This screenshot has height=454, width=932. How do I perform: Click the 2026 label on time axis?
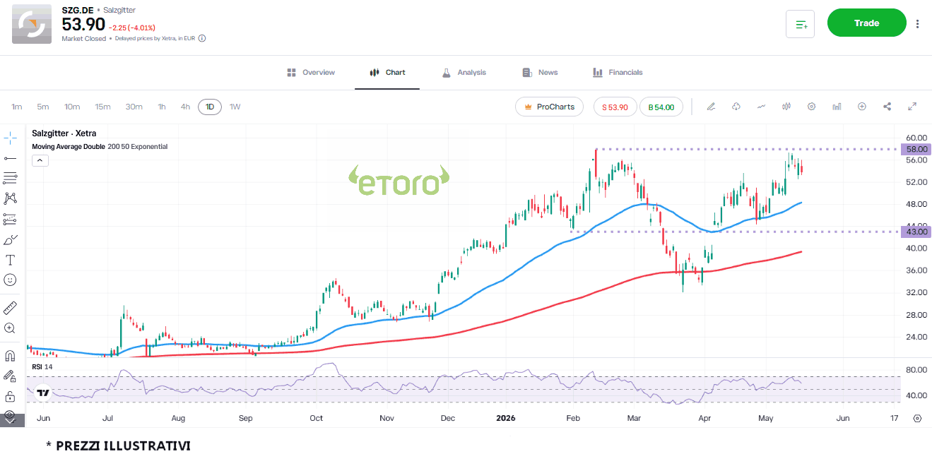(x=505, y=418)
